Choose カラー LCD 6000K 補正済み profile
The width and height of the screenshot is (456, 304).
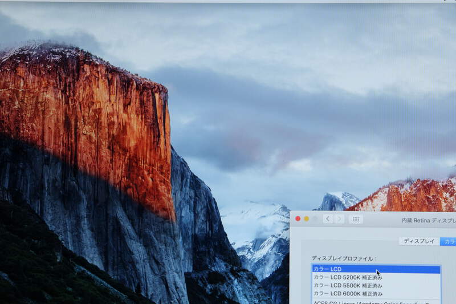(x=376, y=294)
